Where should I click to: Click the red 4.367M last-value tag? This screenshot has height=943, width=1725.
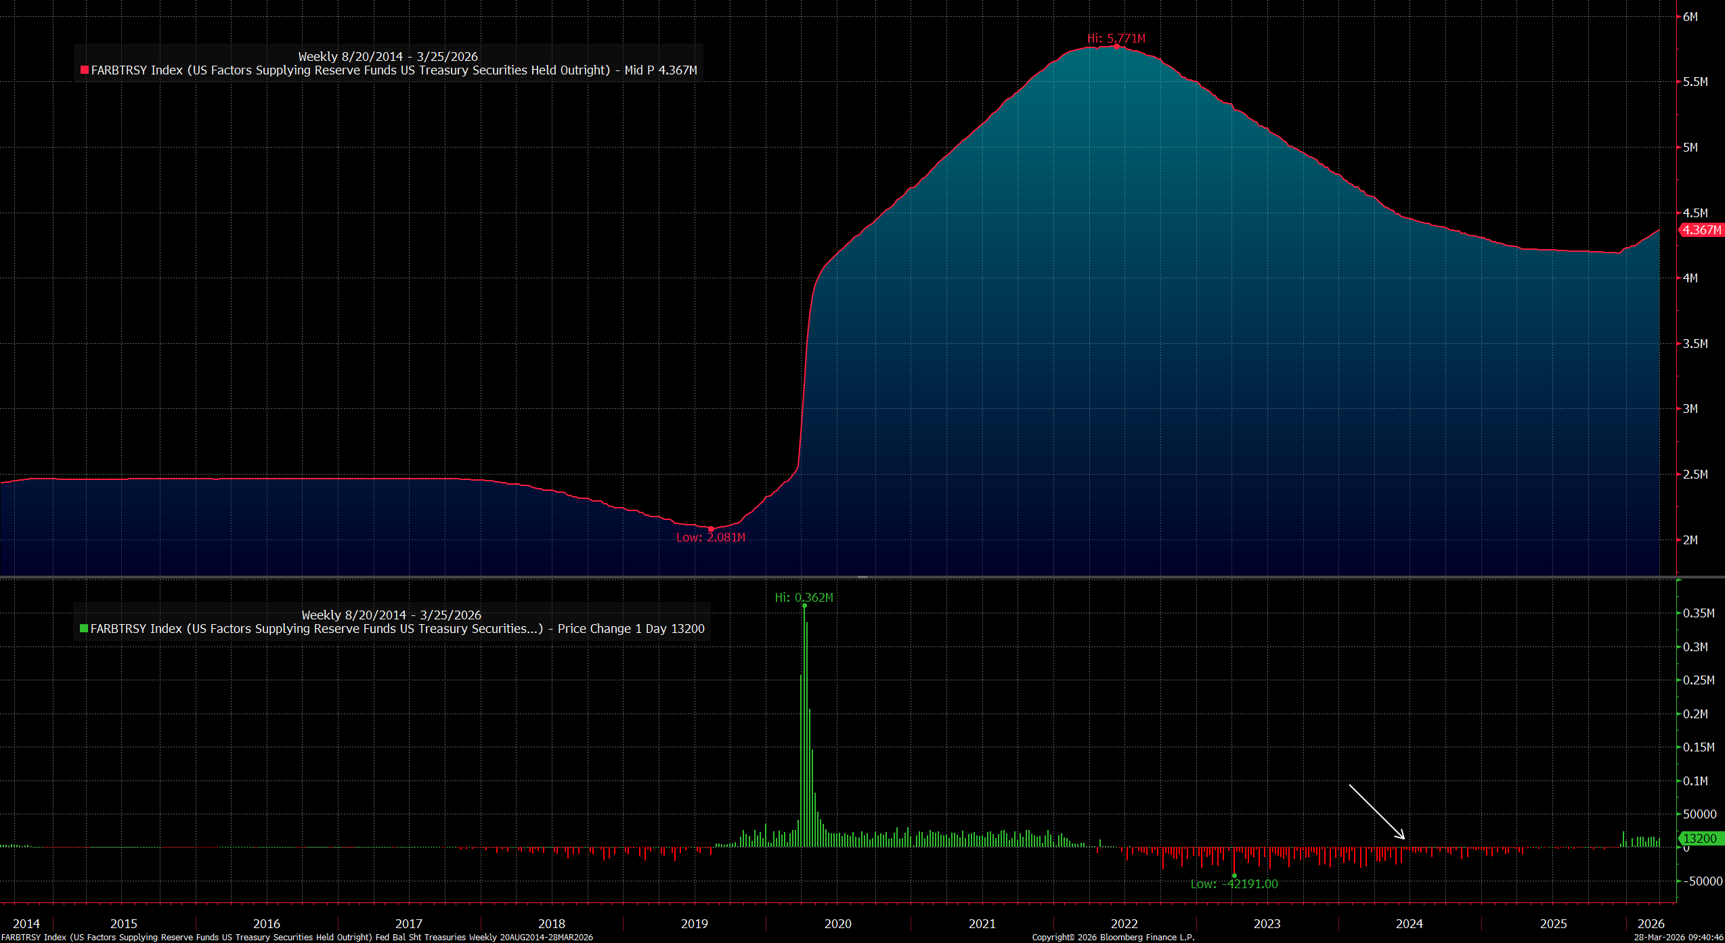tap(1702, 230)
